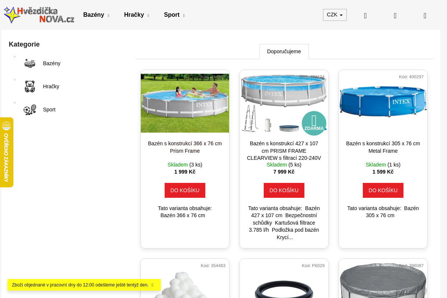Viewport: 447px width, 298px height.
Task: Open Hračky in the Kategorie sidebar
Action: 51,86
